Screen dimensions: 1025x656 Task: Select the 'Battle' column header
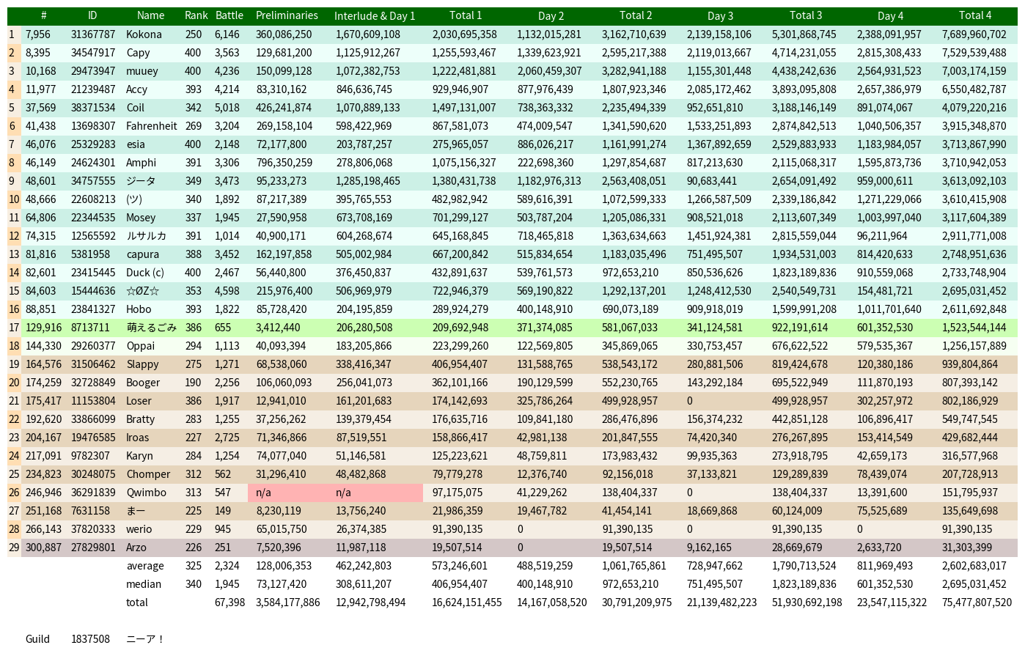pyautogui.click(x=229, y=15)
